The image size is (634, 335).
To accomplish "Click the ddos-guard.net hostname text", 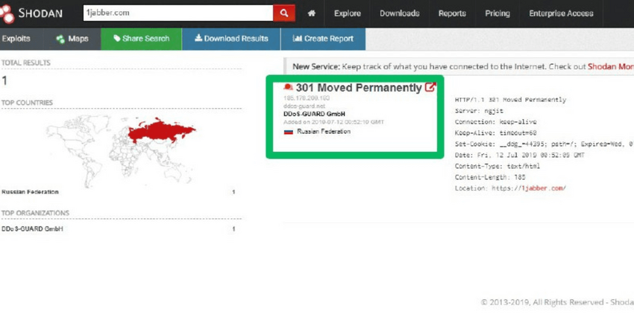I will [304, 106].
